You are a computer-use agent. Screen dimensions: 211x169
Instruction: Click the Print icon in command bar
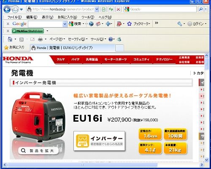[x=40, y=39]
